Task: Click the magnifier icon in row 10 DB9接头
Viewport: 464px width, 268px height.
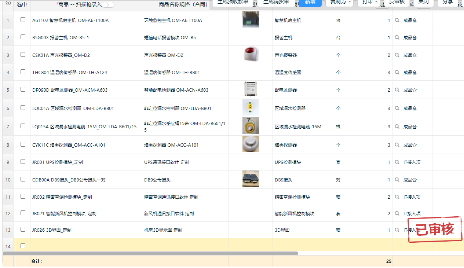Action: pos(397,180)
